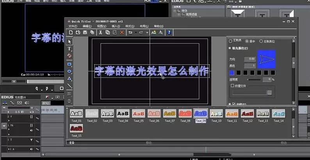
Task: Select the arrow Selection tool
Action: click(69, 42)
